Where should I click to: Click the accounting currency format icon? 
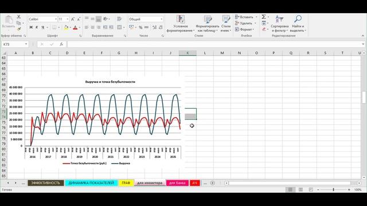point(131,27)
